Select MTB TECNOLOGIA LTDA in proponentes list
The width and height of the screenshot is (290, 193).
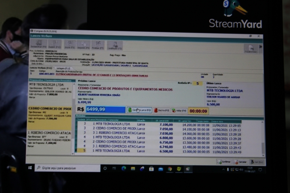point(50,91)
